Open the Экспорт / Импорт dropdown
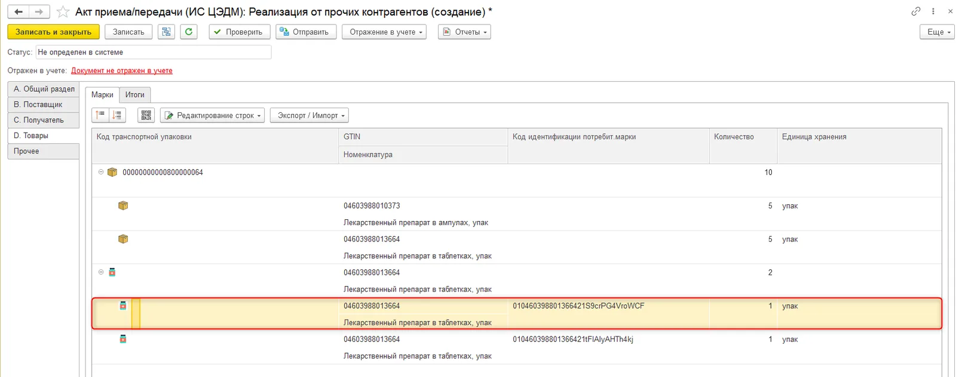Screen dimensions: 956x377 coord(310,115)
